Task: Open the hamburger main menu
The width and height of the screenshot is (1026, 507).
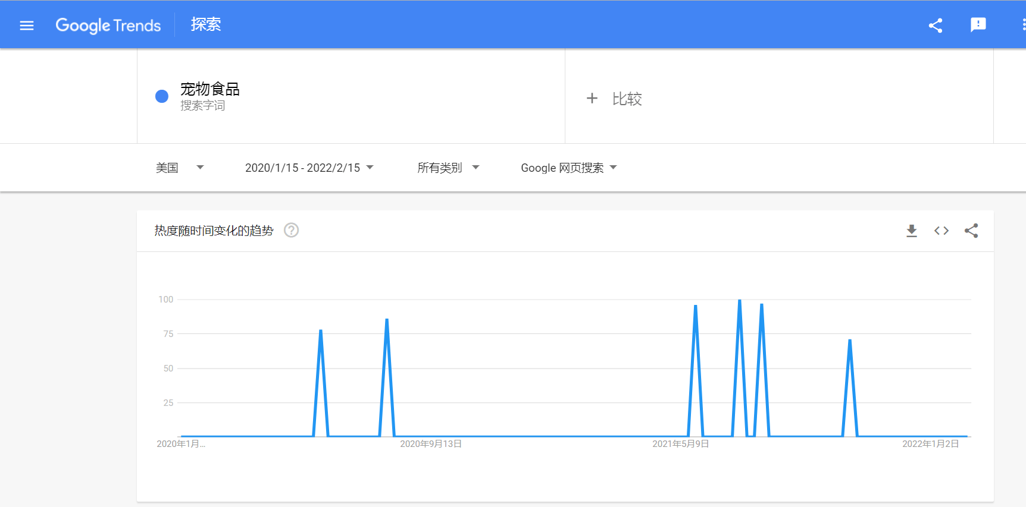Action: (27, 25)
